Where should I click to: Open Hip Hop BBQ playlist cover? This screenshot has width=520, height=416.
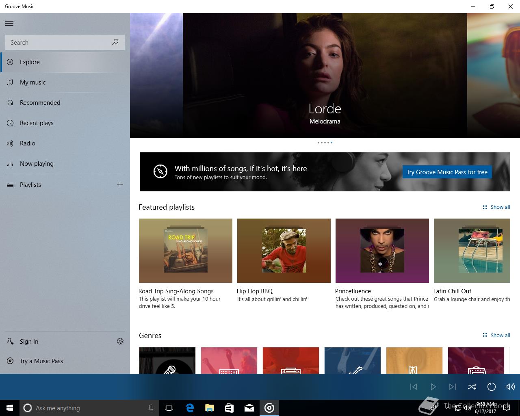[284, 251]
